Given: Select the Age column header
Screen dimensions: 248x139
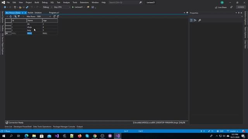Looking at the screenshot, I should coord(50,20).
